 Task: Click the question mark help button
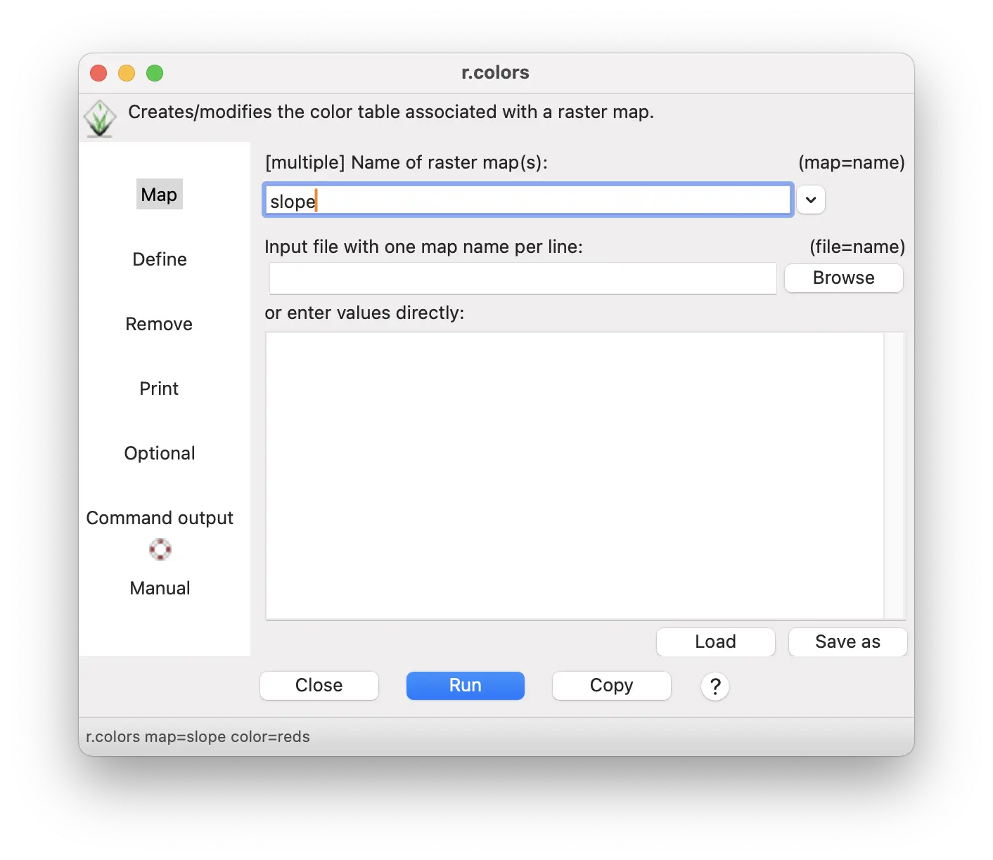pos(715,686)
